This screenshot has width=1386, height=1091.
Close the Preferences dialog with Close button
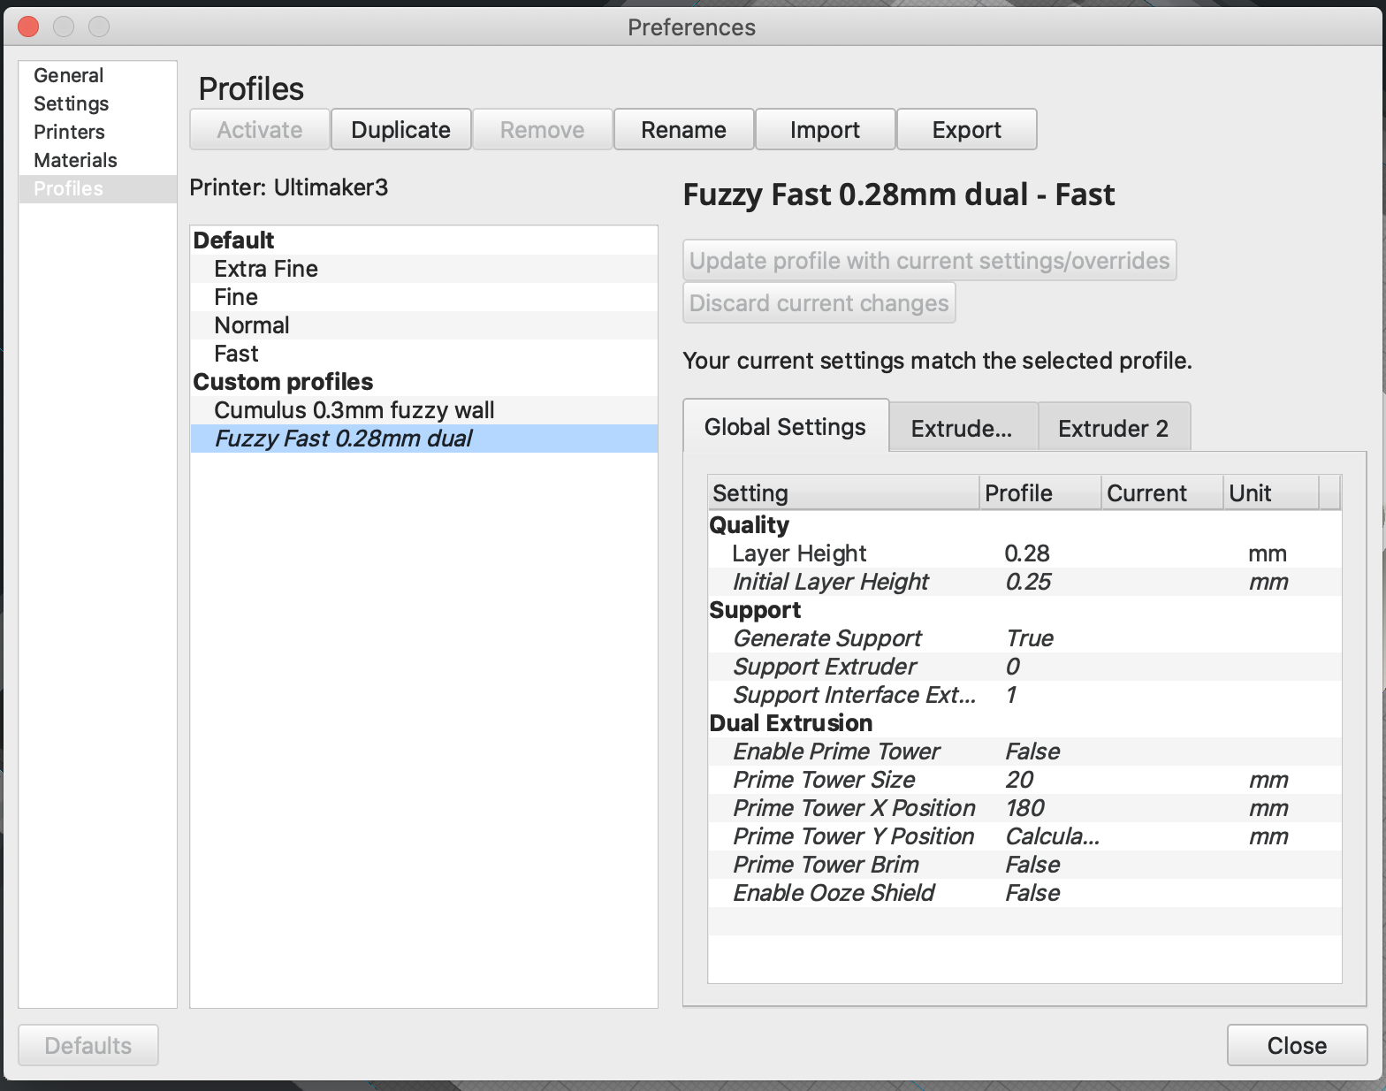click(1297, 1046)
